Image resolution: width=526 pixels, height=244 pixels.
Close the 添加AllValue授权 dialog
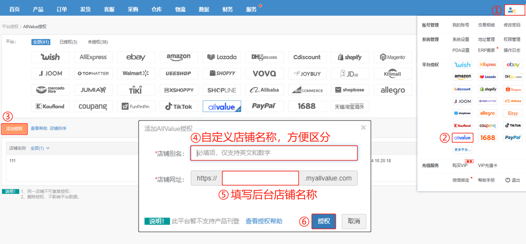tap(363, 128)
